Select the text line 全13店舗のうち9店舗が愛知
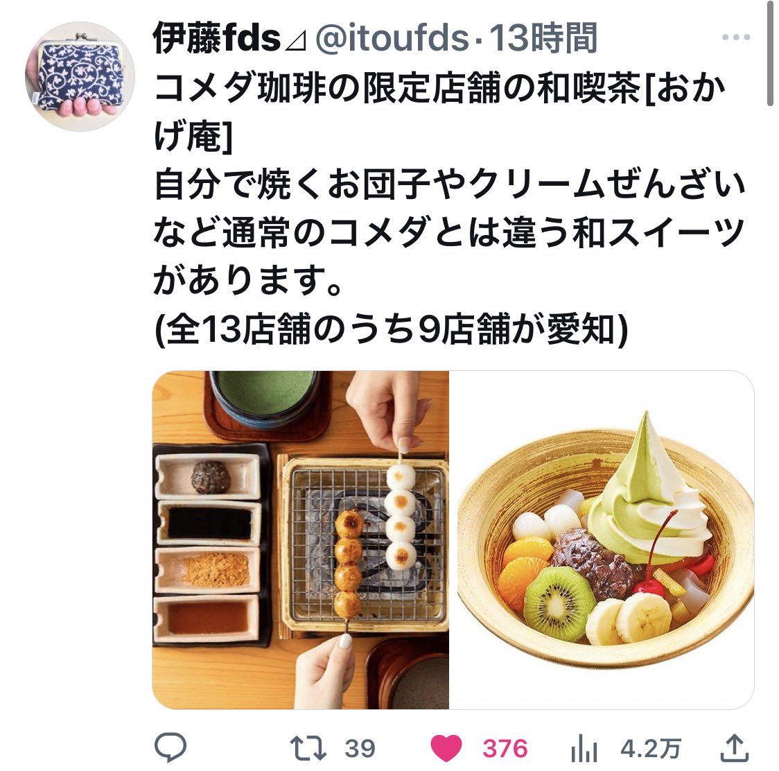Image resolution: width=779 pixels, height=771 pixels. pyautogui.click(x=391, y=329)
